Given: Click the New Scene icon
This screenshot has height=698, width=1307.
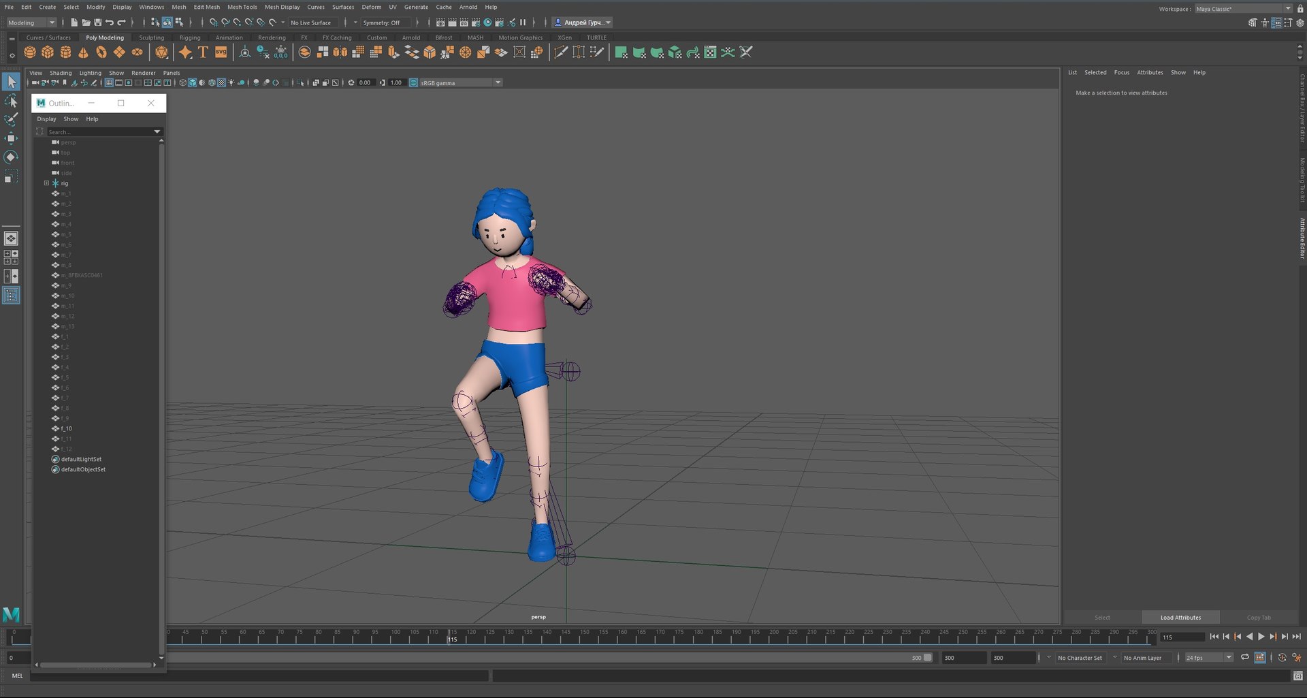Looking at the screenshot, I should coord(74,22).
